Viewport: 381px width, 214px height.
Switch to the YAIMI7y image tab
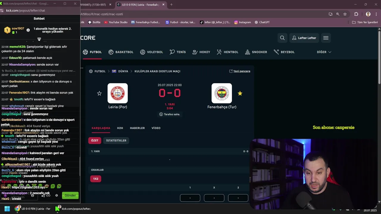[x=96, y=4]
